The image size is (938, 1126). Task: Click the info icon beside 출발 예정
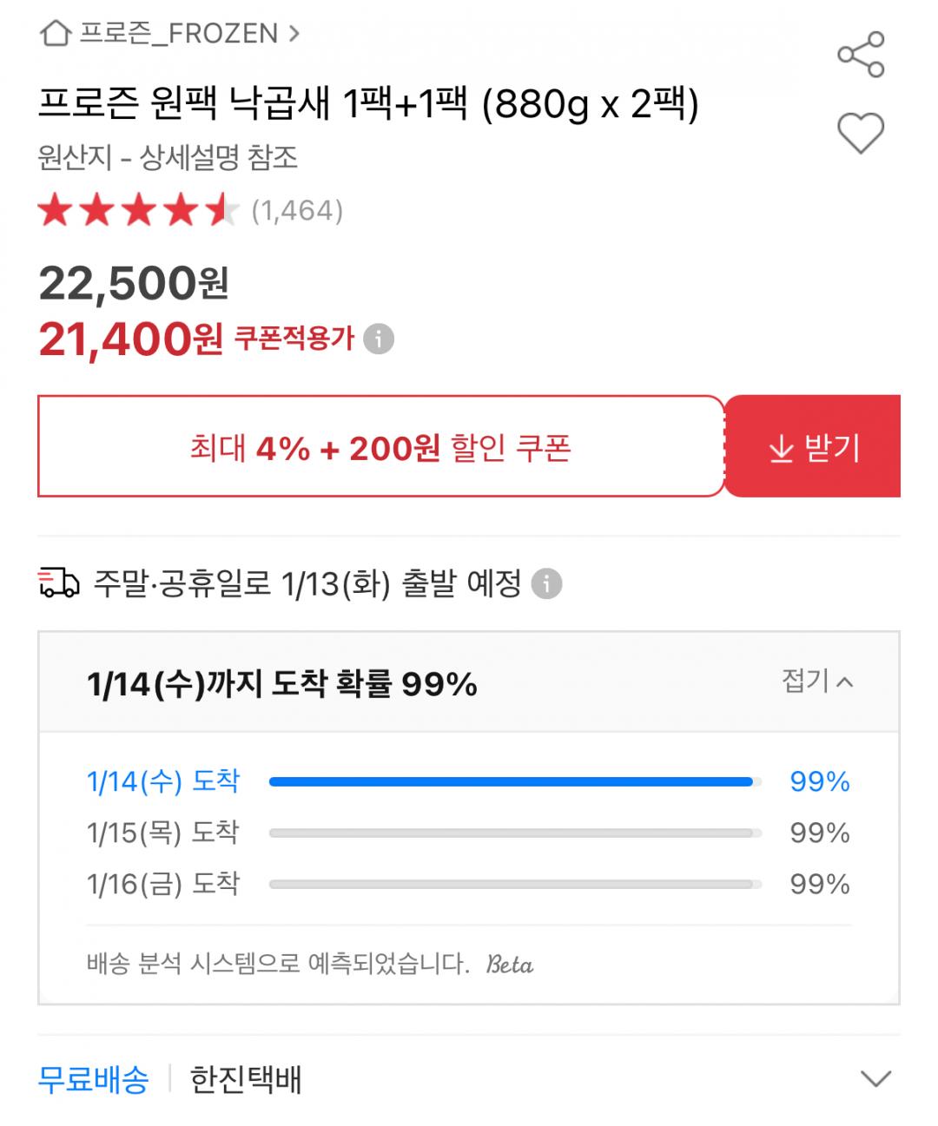tap(546, 583)
